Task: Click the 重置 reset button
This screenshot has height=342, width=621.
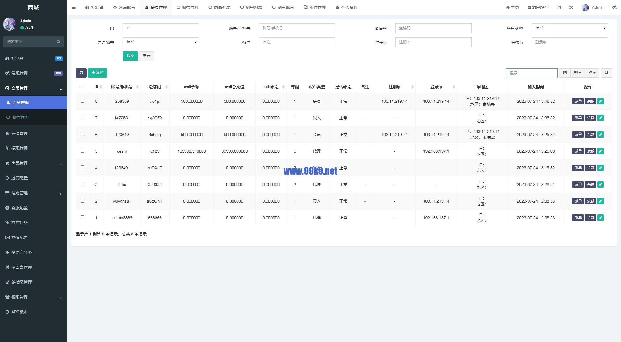Action: 146,56
